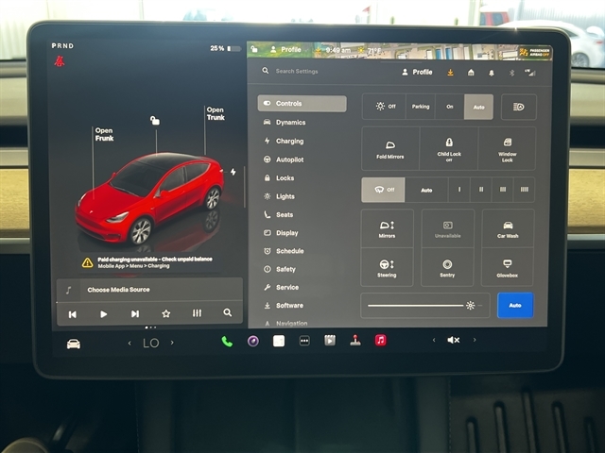Open the Theater video app
The width and height of the screenshot is (605, 453).
pyautogui.click(x=330, y=341)
